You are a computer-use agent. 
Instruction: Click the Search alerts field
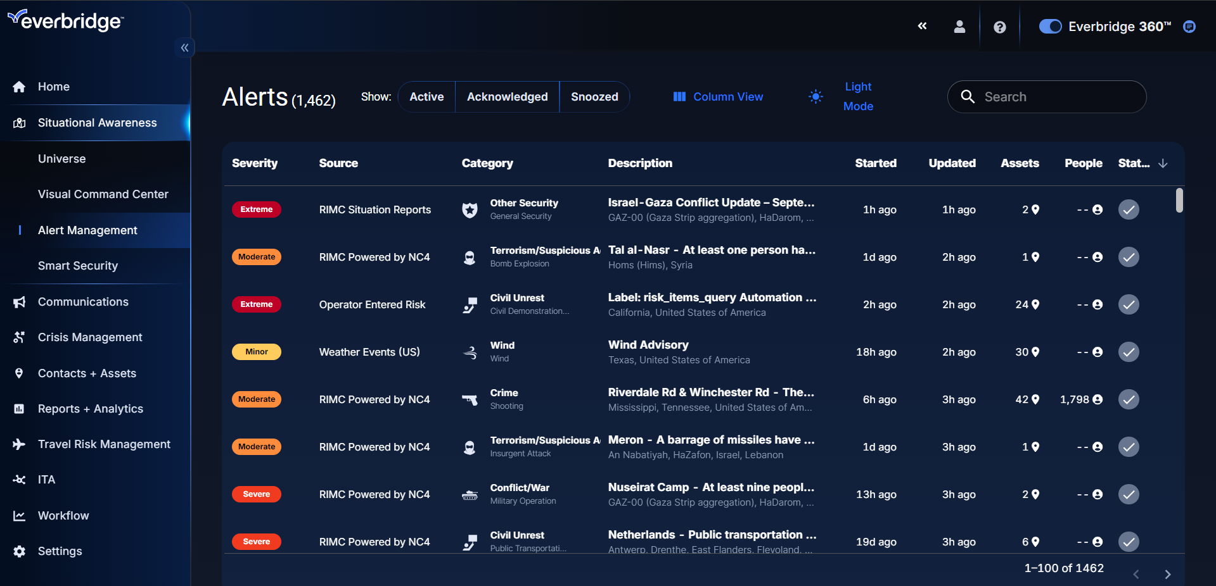tap(1047, 97)
